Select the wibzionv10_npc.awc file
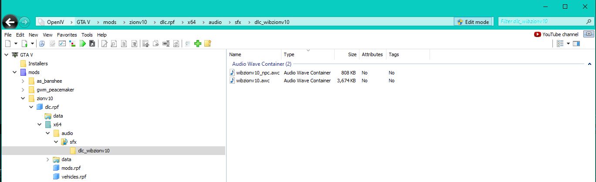Image resolution: width=596 pixels, height=182 pixels. pyautogui.click(x=257, y=73)
